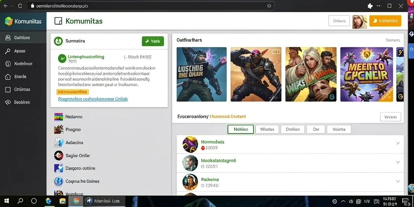Image resolution: width=414 pixels, height=207 pixels.
Task: Open the blue Riogmtoktos link
Action: tap(93, 99)
